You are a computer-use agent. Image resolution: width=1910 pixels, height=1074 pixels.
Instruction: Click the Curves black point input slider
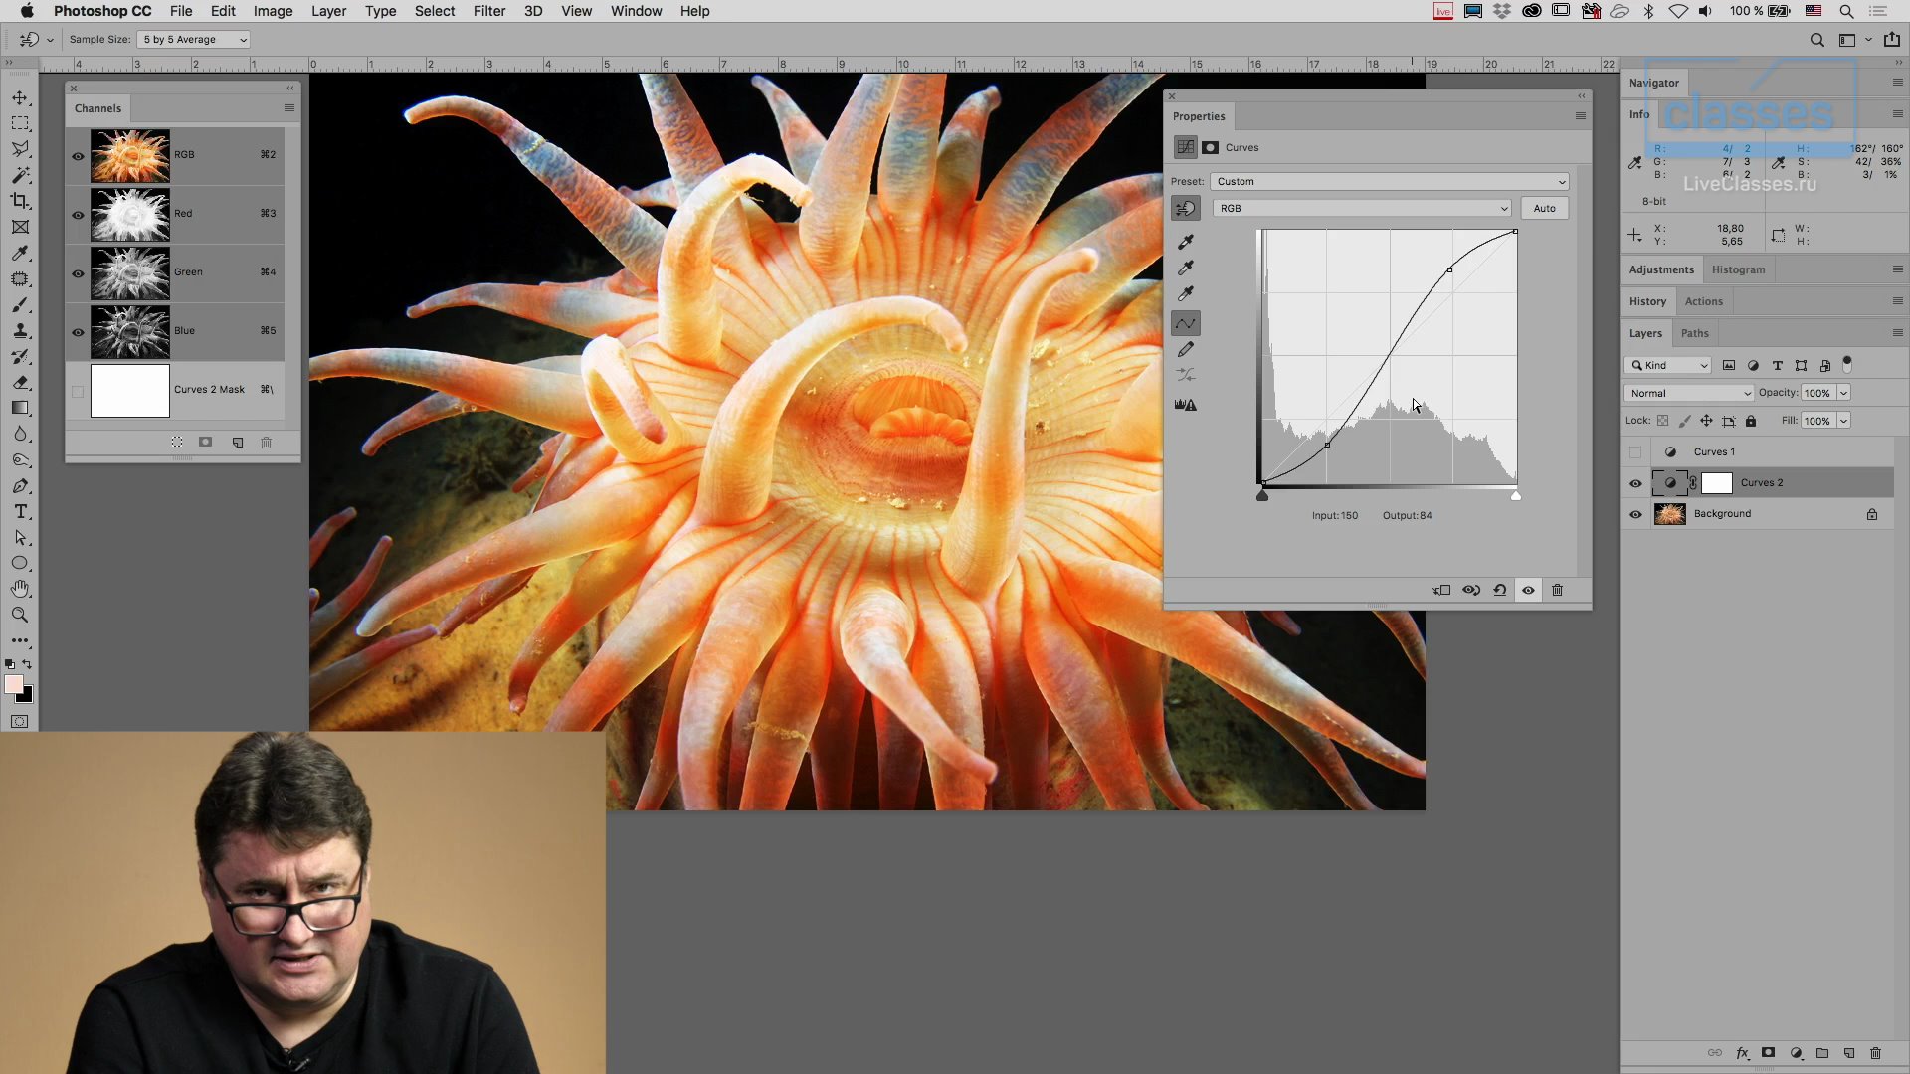click(x=1262, y=495)
